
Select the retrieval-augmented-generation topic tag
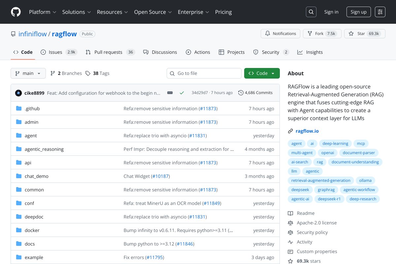[321, 181]
